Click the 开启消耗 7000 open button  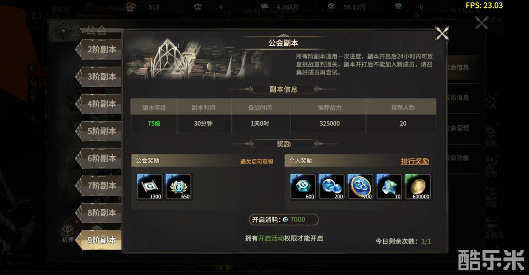tap(284, 220)
